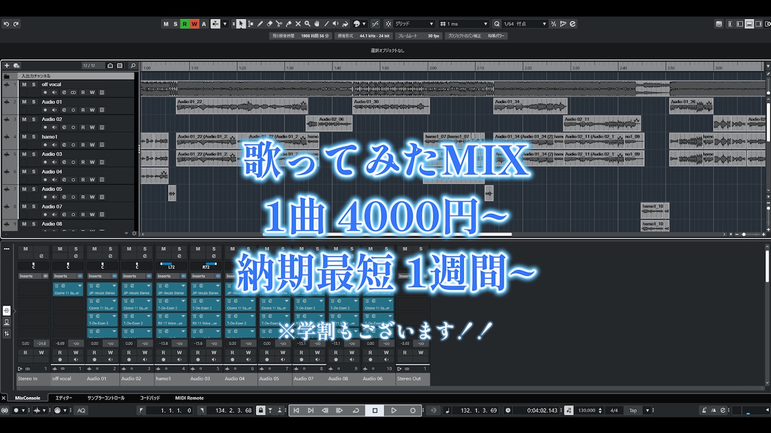Open the automation mode dropdown arrow
771x433 pixels.
[224, 24]
